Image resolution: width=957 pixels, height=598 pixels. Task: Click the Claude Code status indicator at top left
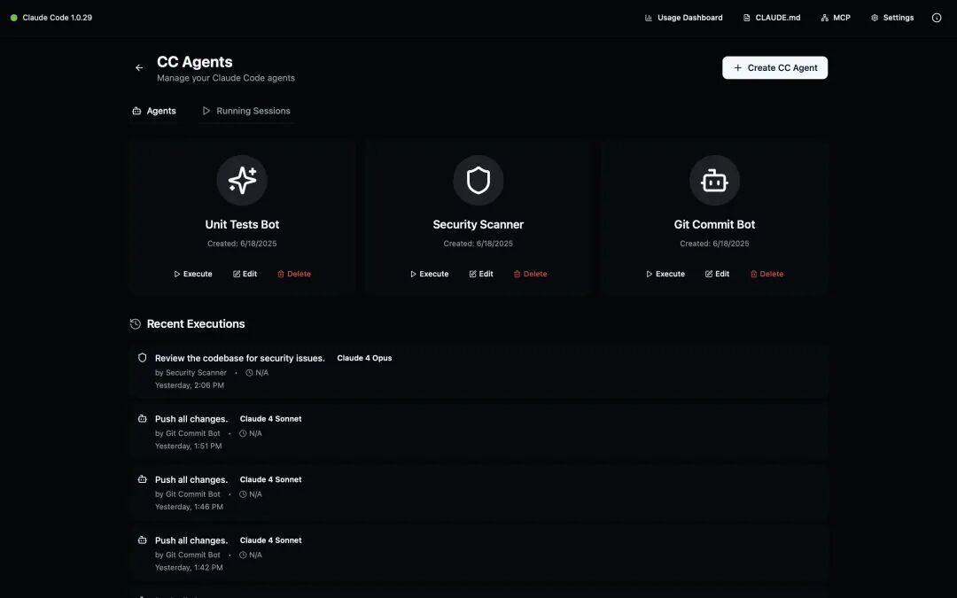click(14, 17)
